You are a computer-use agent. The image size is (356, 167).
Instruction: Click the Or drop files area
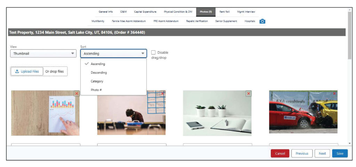(55, 72)
